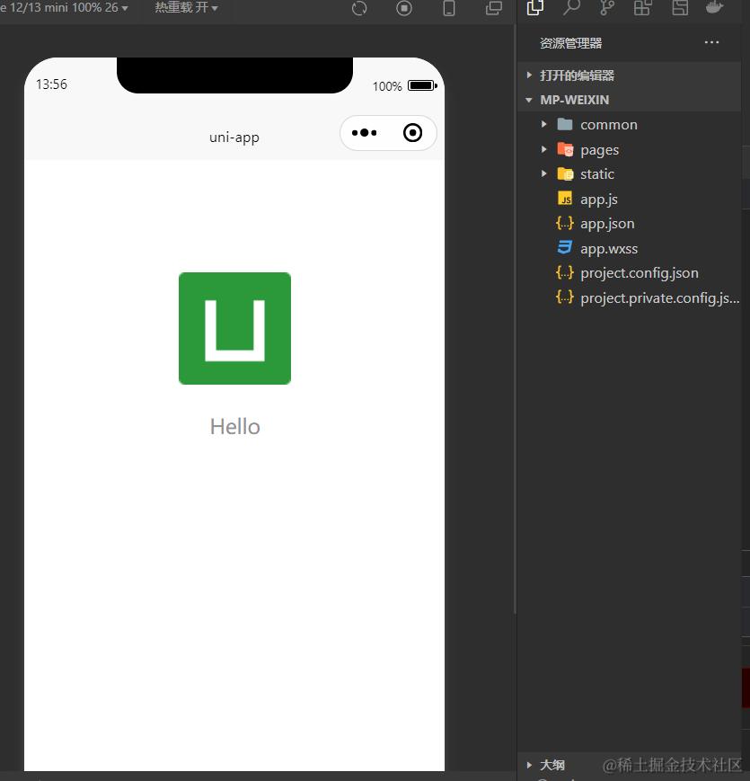Expand the 打开的编辑器 section
750x781 pixels.
point(629,75)
